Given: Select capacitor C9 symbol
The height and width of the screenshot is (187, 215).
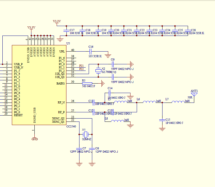Looking at the screenshot, I should pos(113,64).
